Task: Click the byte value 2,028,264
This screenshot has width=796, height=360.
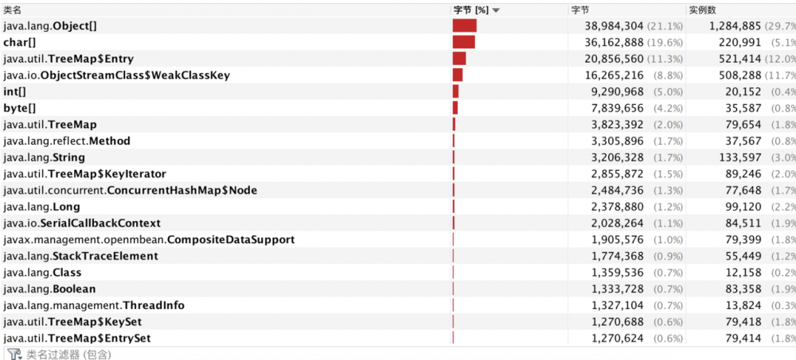Action: (x=618, y=223)
